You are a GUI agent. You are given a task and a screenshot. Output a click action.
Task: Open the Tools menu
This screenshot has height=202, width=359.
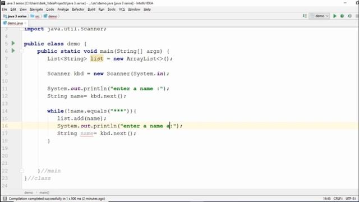coord(112,10)
